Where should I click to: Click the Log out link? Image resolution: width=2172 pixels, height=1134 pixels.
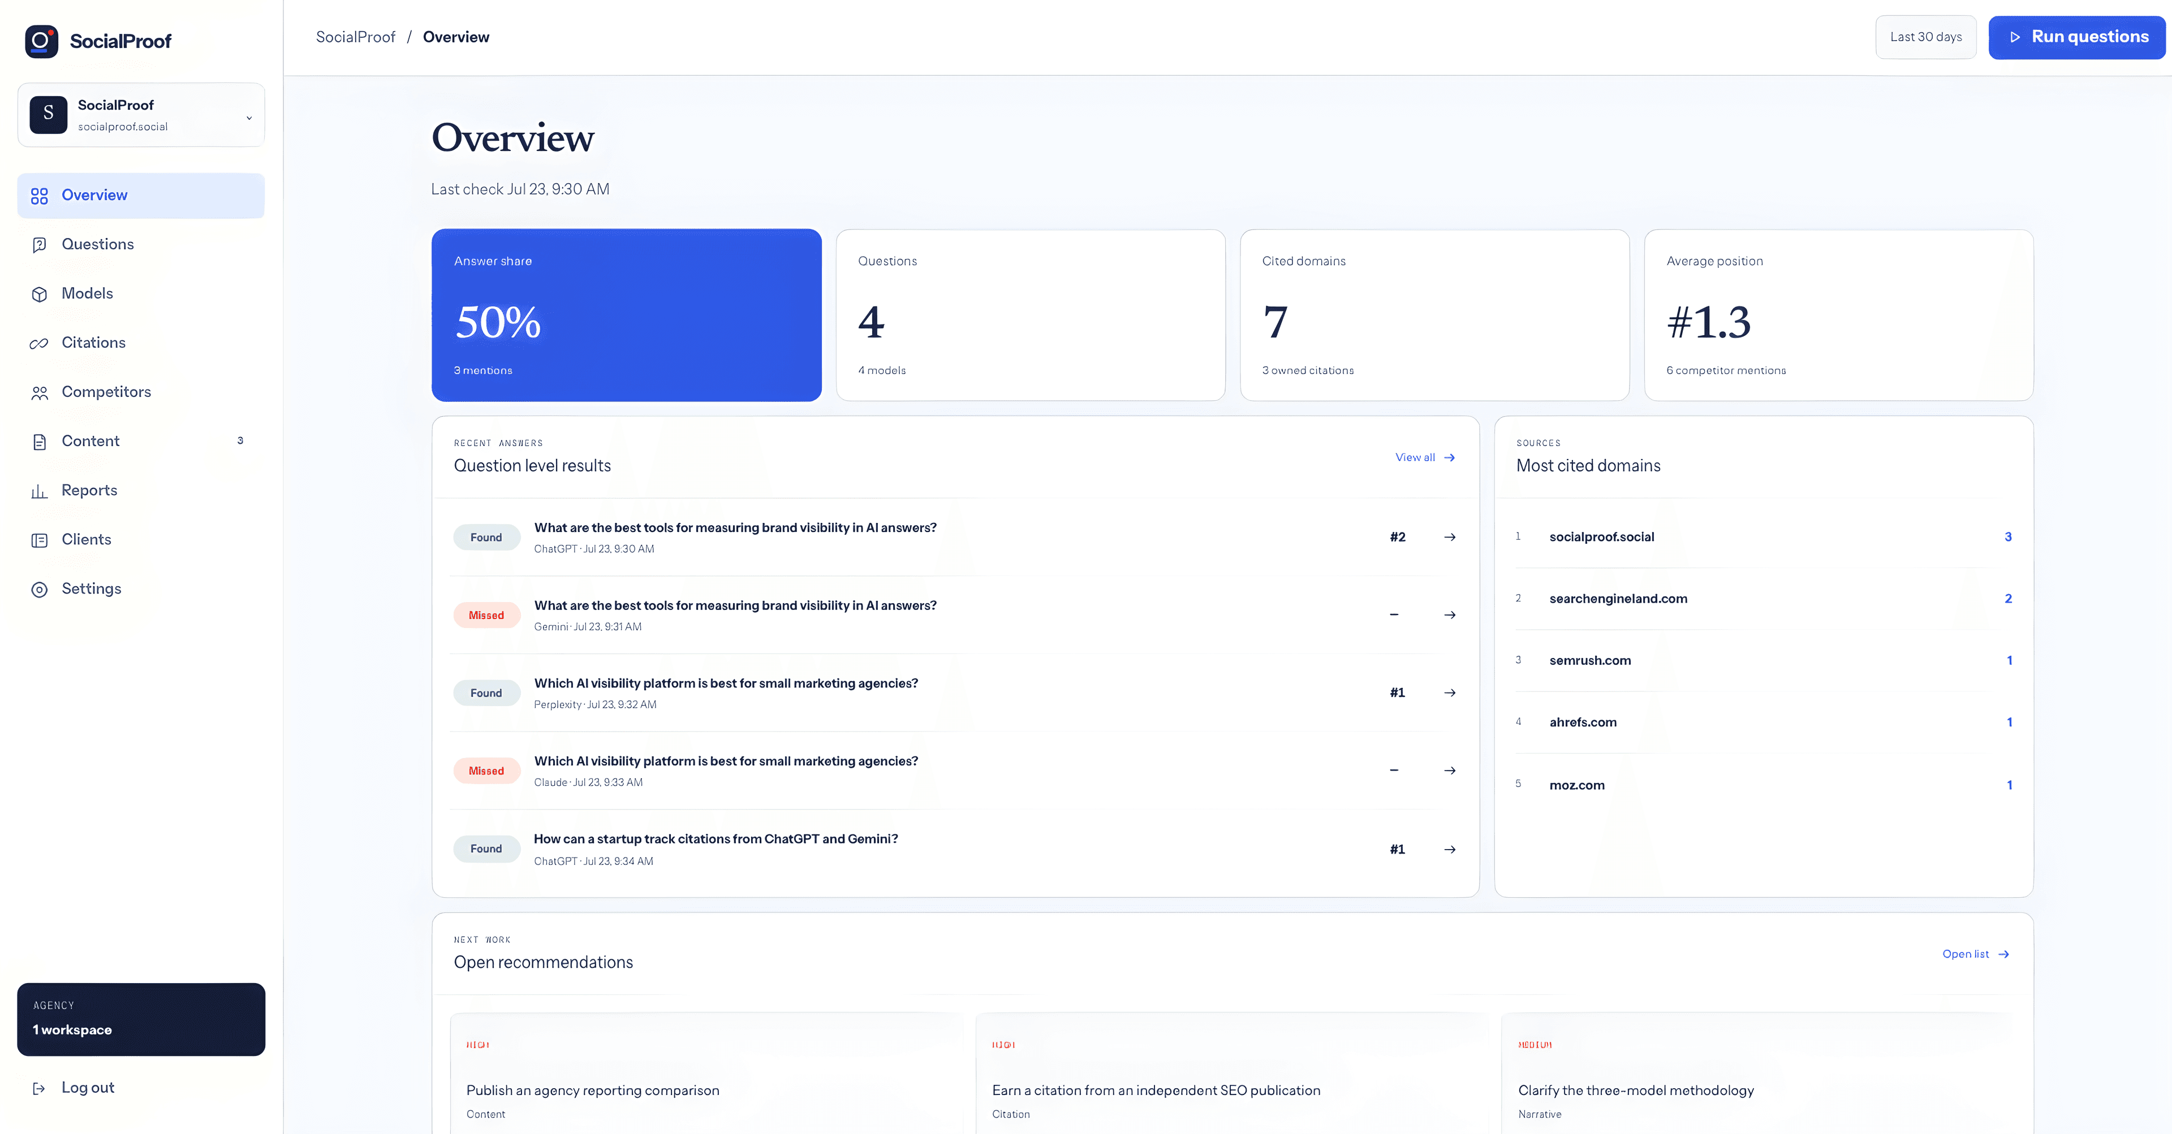click(x=88, y=1089)
